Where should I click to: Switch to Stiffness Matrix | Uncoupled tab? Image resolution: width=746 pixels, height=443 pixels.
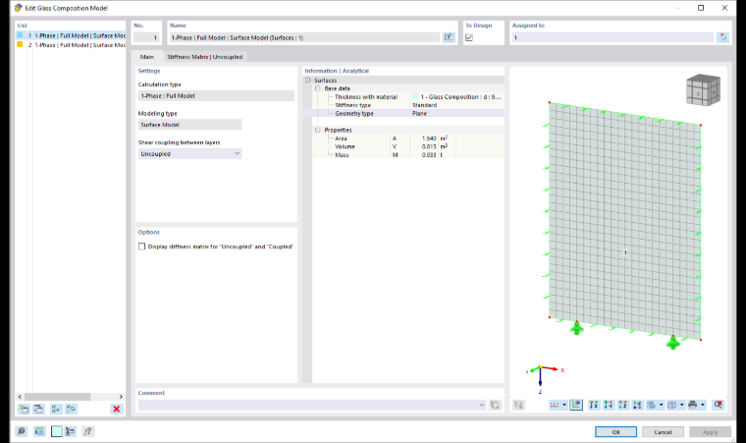(204, 57)
